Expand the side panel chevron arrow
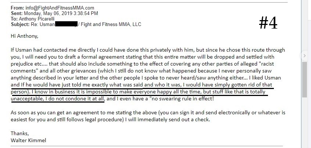Screen dimensions: 311x148 click(304, 56)
